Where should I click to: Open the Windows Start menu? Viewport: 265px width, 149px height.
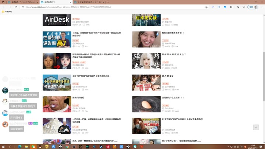click(3, 147)
